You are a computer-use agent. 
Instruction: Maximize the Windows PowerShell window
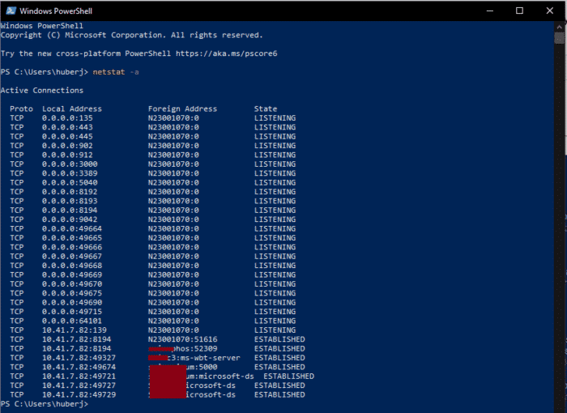[519, 11]
